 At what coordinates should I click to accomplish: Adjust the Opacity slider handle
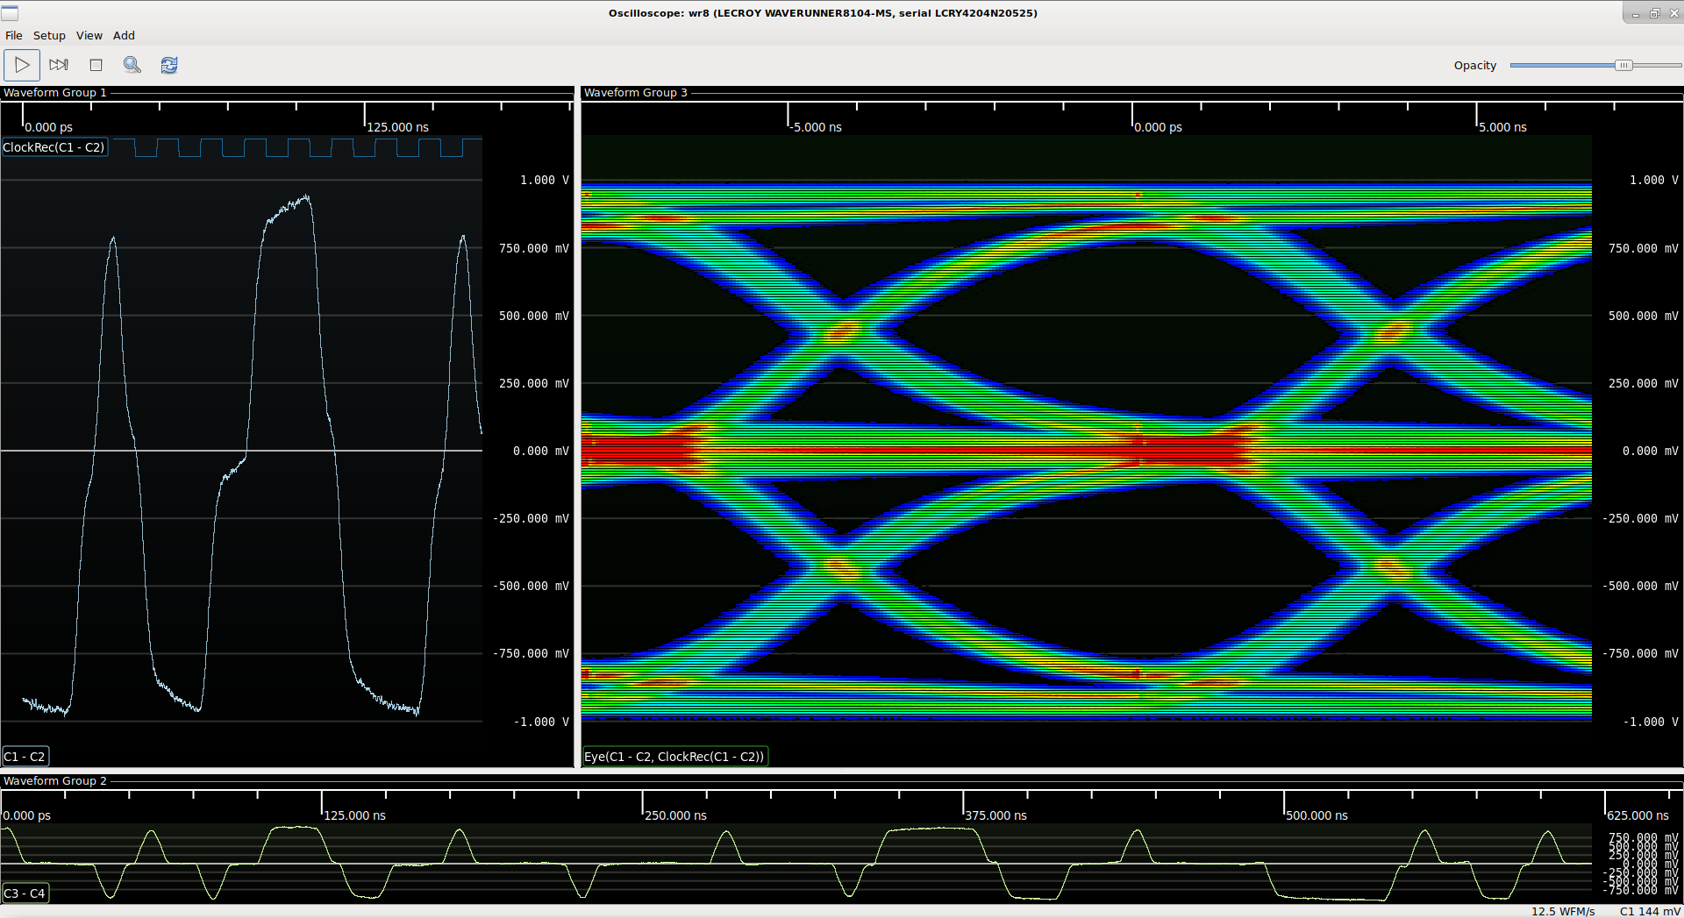click(x=1623, y=66)
